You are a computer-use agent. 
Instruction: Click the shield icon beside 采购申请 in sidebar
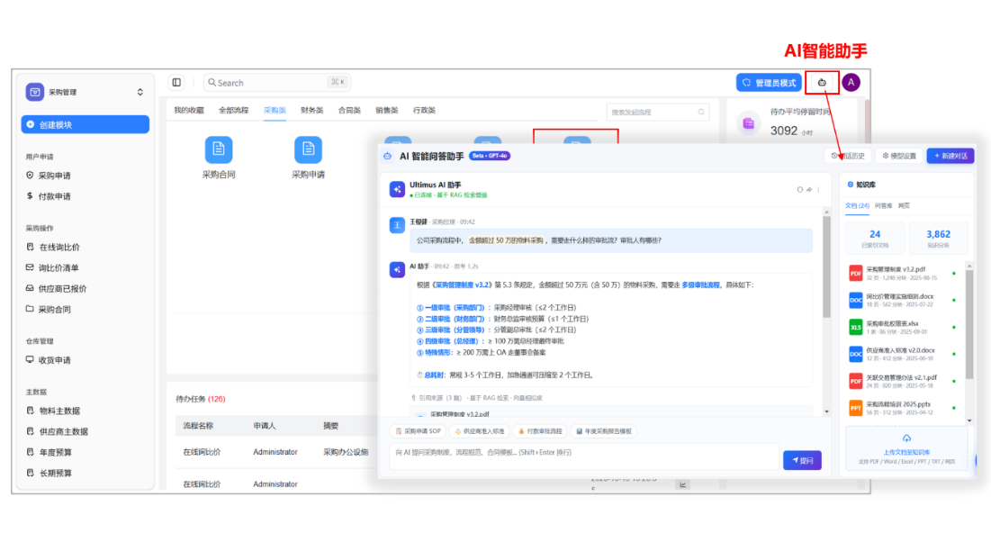coord(30,176)
